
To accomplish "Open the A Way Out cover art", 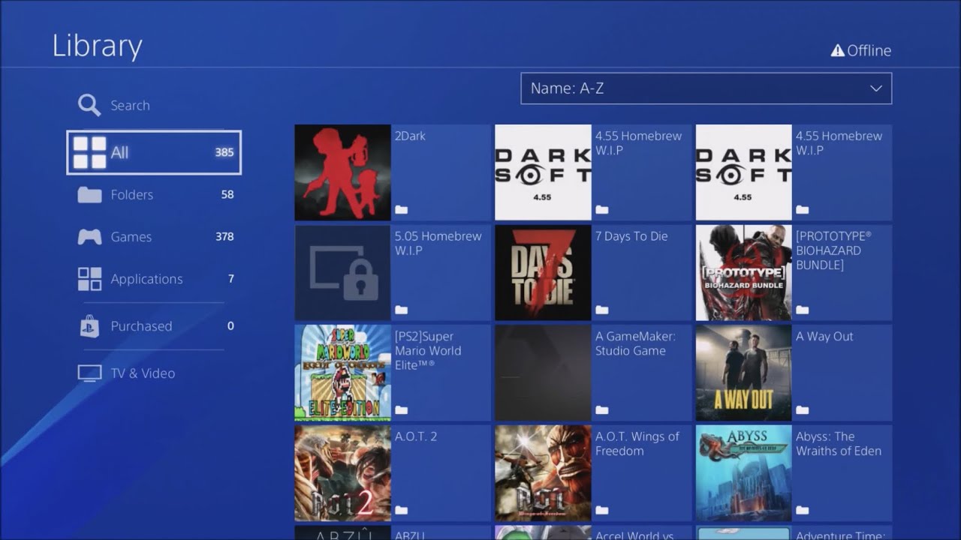I will pyautogui.click(x=743, y=373).
